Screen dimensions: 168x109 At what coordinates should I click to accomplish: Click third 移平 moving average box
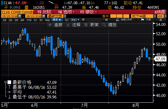coord(126,16)
